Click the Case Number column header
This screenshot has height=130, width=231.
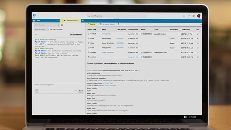pos(121,29)
